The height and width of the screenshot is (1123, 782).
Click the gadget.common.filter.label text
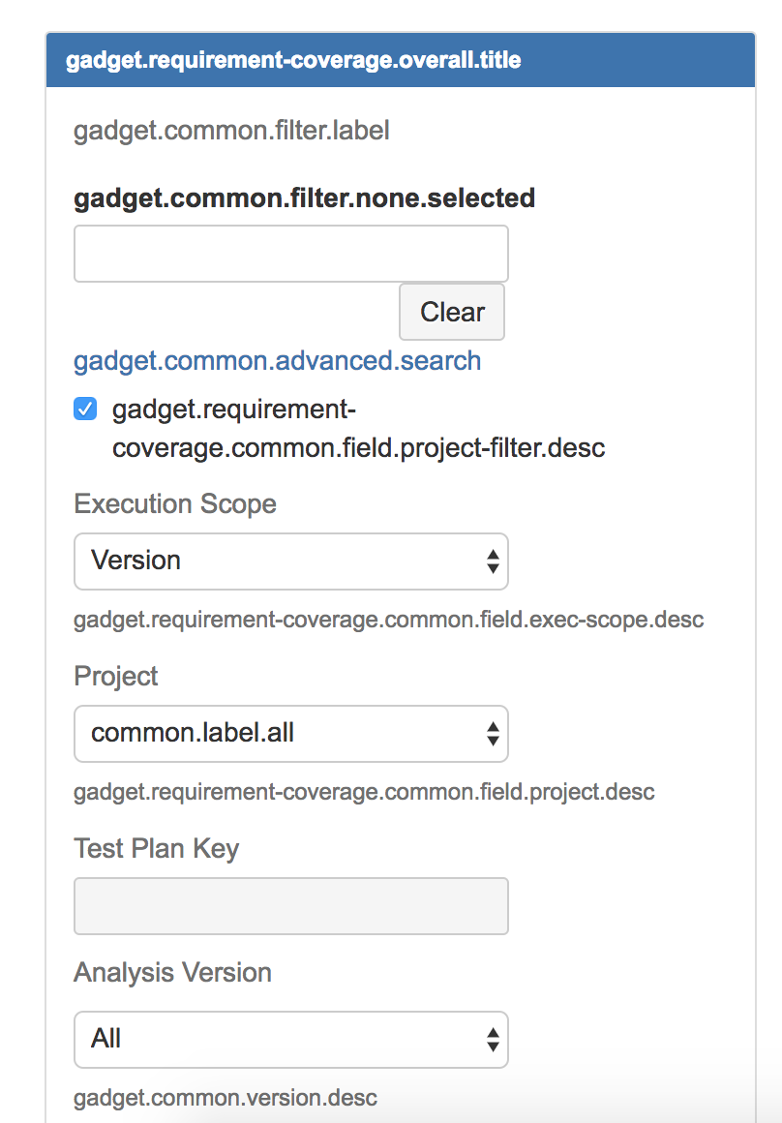(231, 131)
